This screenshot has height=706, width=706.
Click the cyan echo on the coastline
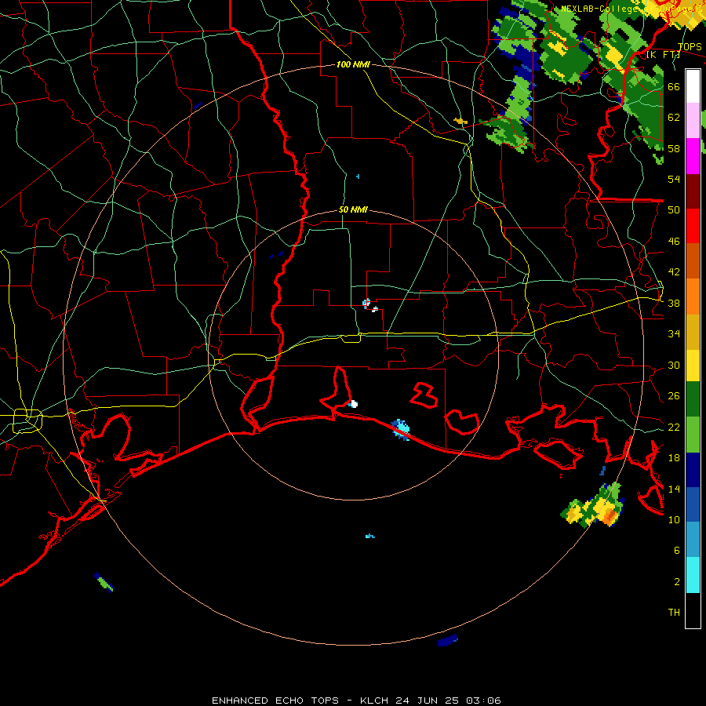click(400, 428)
